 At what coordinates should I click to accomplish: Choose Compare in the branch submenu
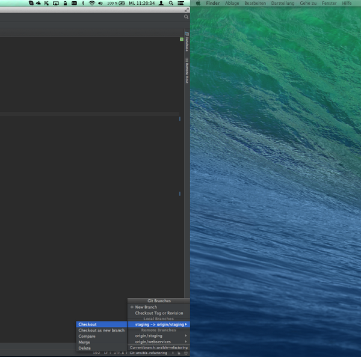point(102,337)
